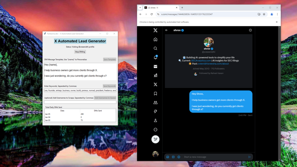
Task: Open Communities people icon in sidebar
Action: point(155,103)
